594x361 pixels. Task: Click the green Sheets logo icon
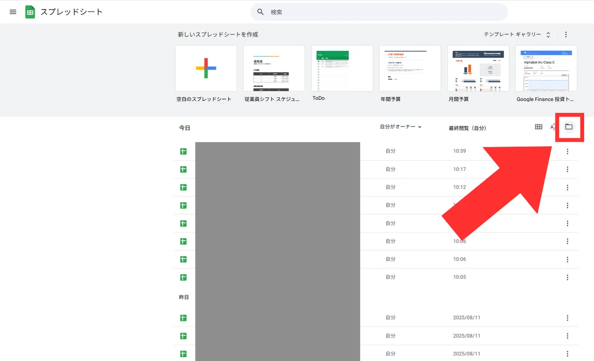[30, 12]
